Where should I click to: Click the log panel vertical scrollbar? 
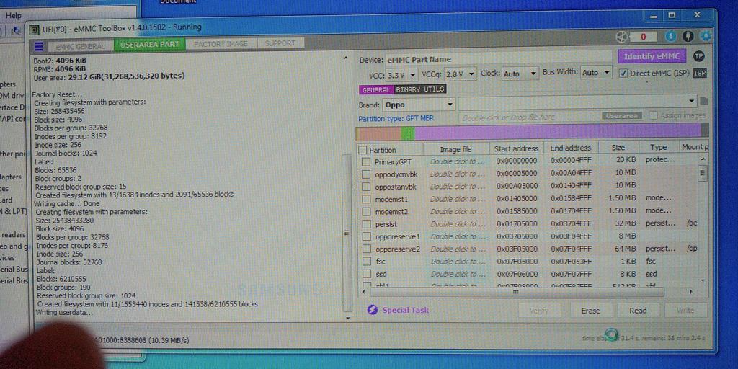(x=347, y=233)
